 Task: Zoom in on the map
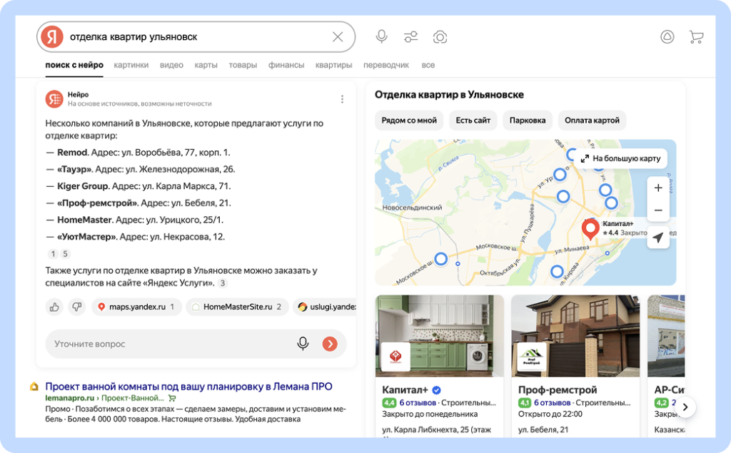point(657,188)
